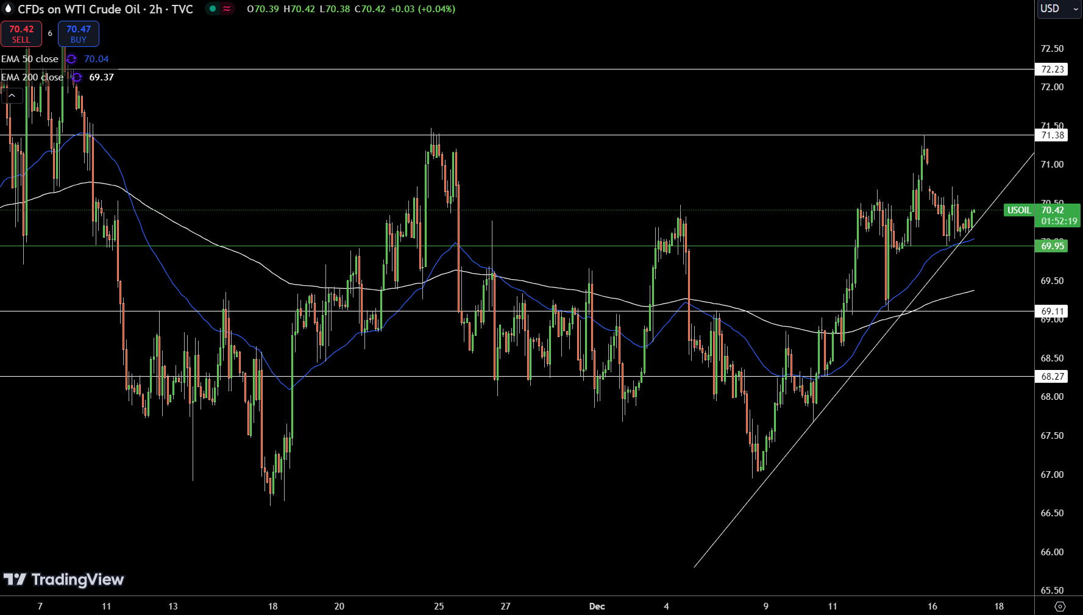Click the WTI Crude Oil symbol title
1083x615 pixels.
tap(105, 9)
